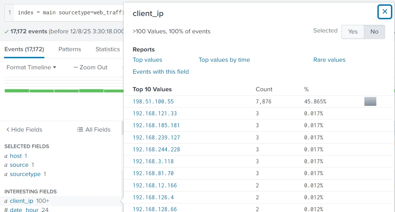Switch to the Events tab
This screenshot has width=395, height=212.
tap(24, 49)
